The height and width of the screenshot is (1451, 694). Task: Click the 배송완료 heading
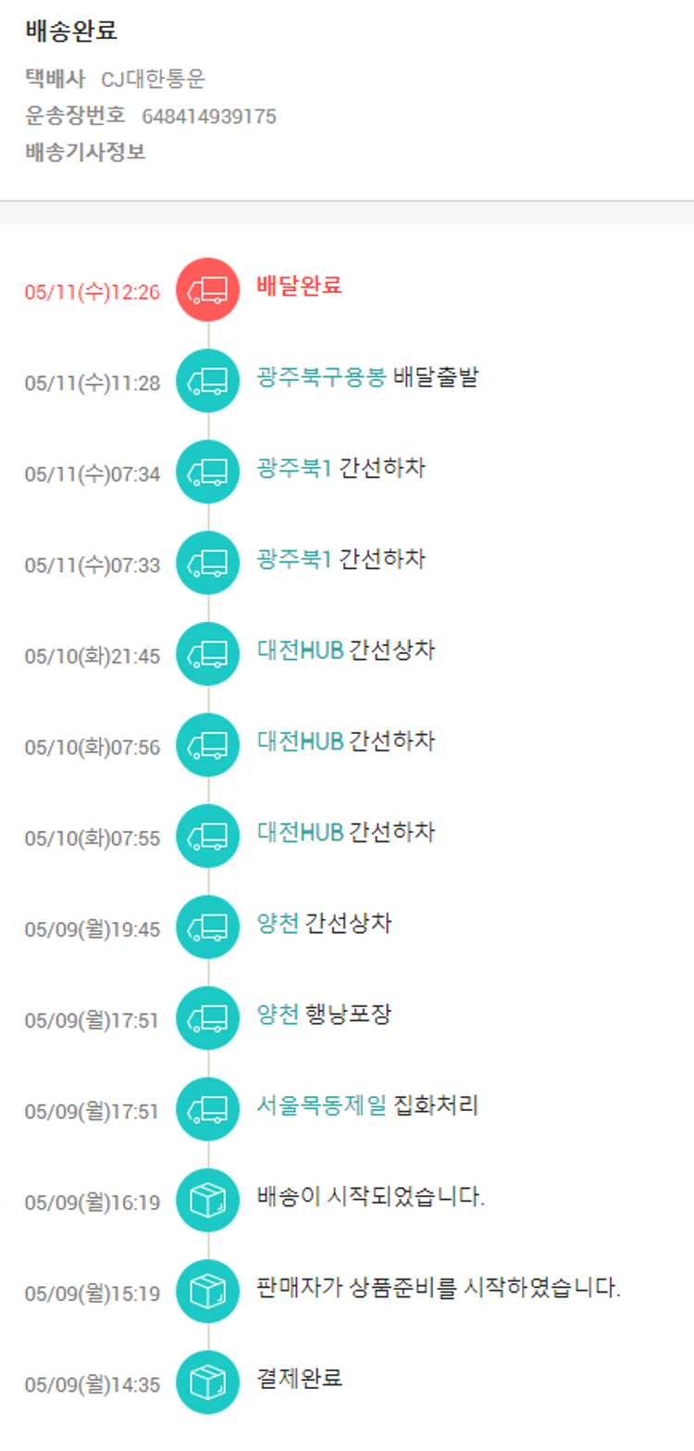71,31
